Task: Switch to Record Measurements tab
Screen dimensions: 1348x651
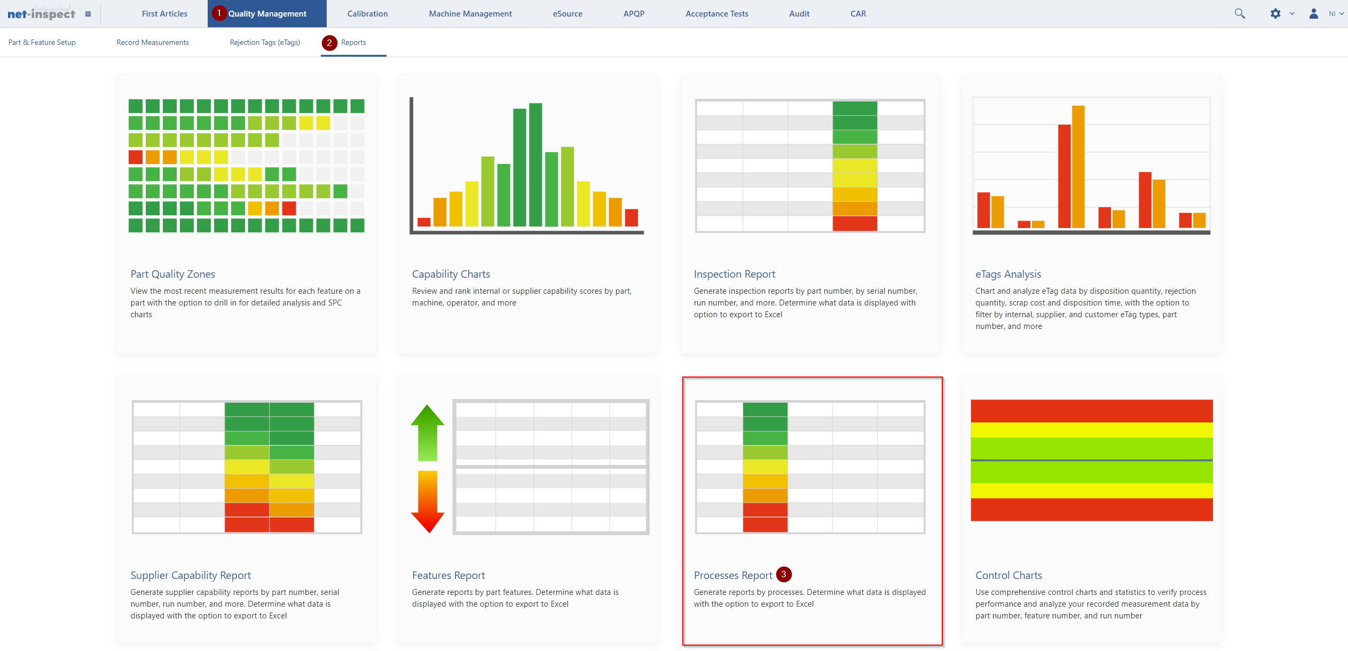Action: point(153,42)
